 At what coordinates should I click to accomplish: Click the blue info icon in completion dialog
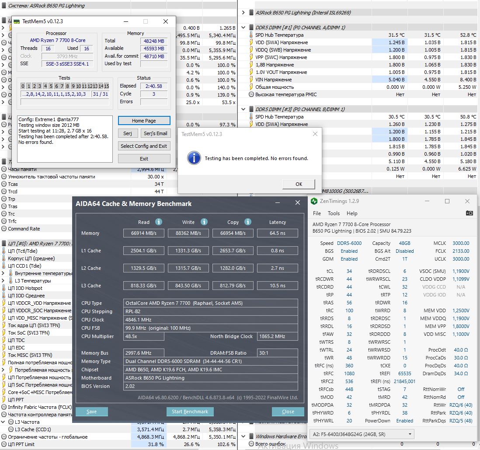coord(194,158)
